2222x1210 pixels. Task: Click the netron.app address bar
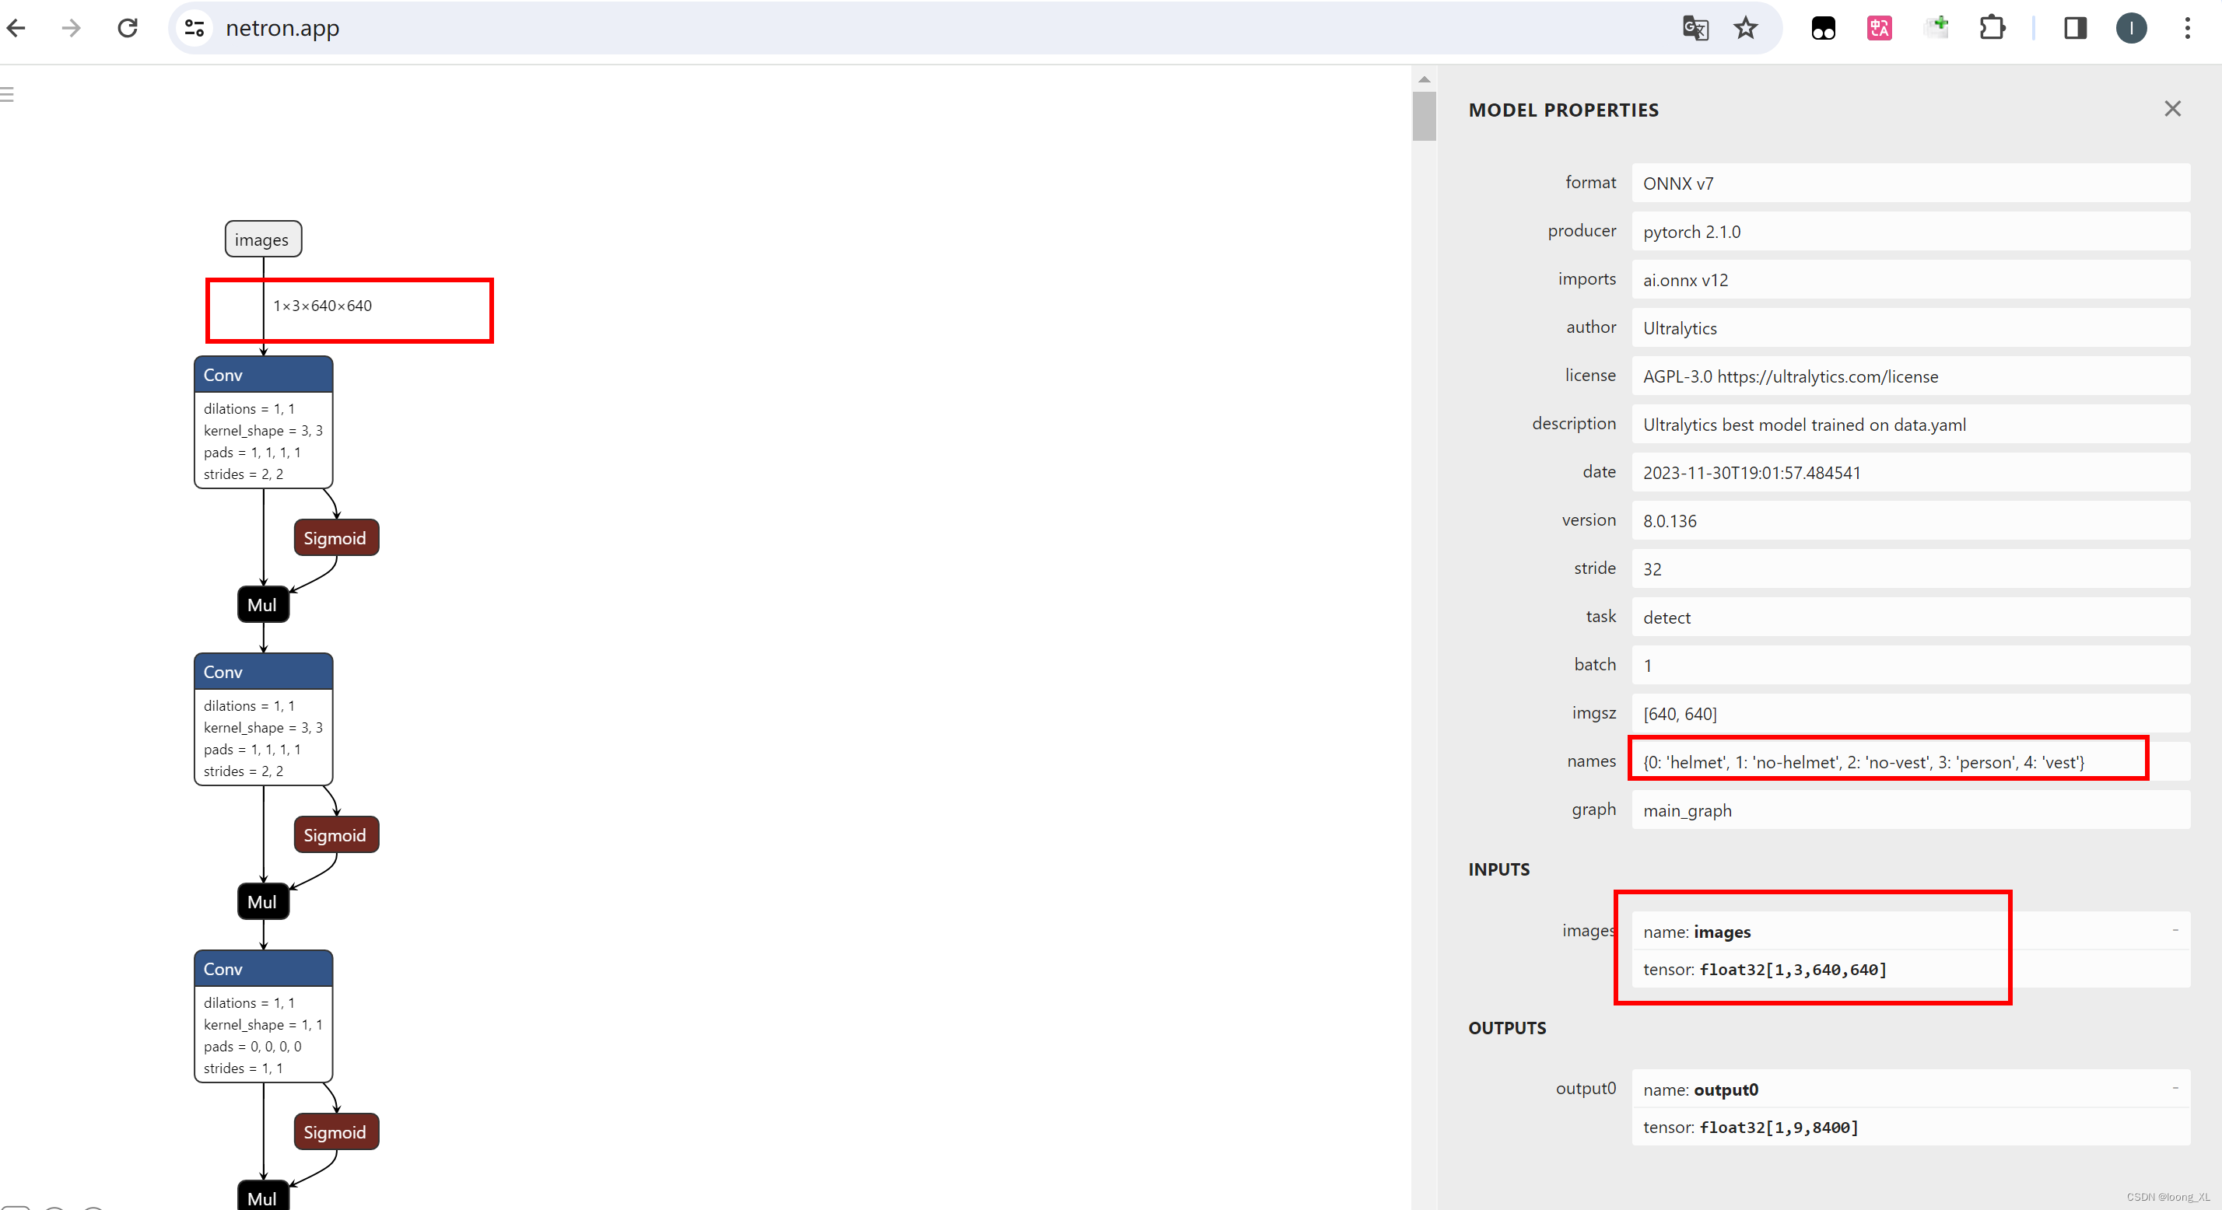863,29
